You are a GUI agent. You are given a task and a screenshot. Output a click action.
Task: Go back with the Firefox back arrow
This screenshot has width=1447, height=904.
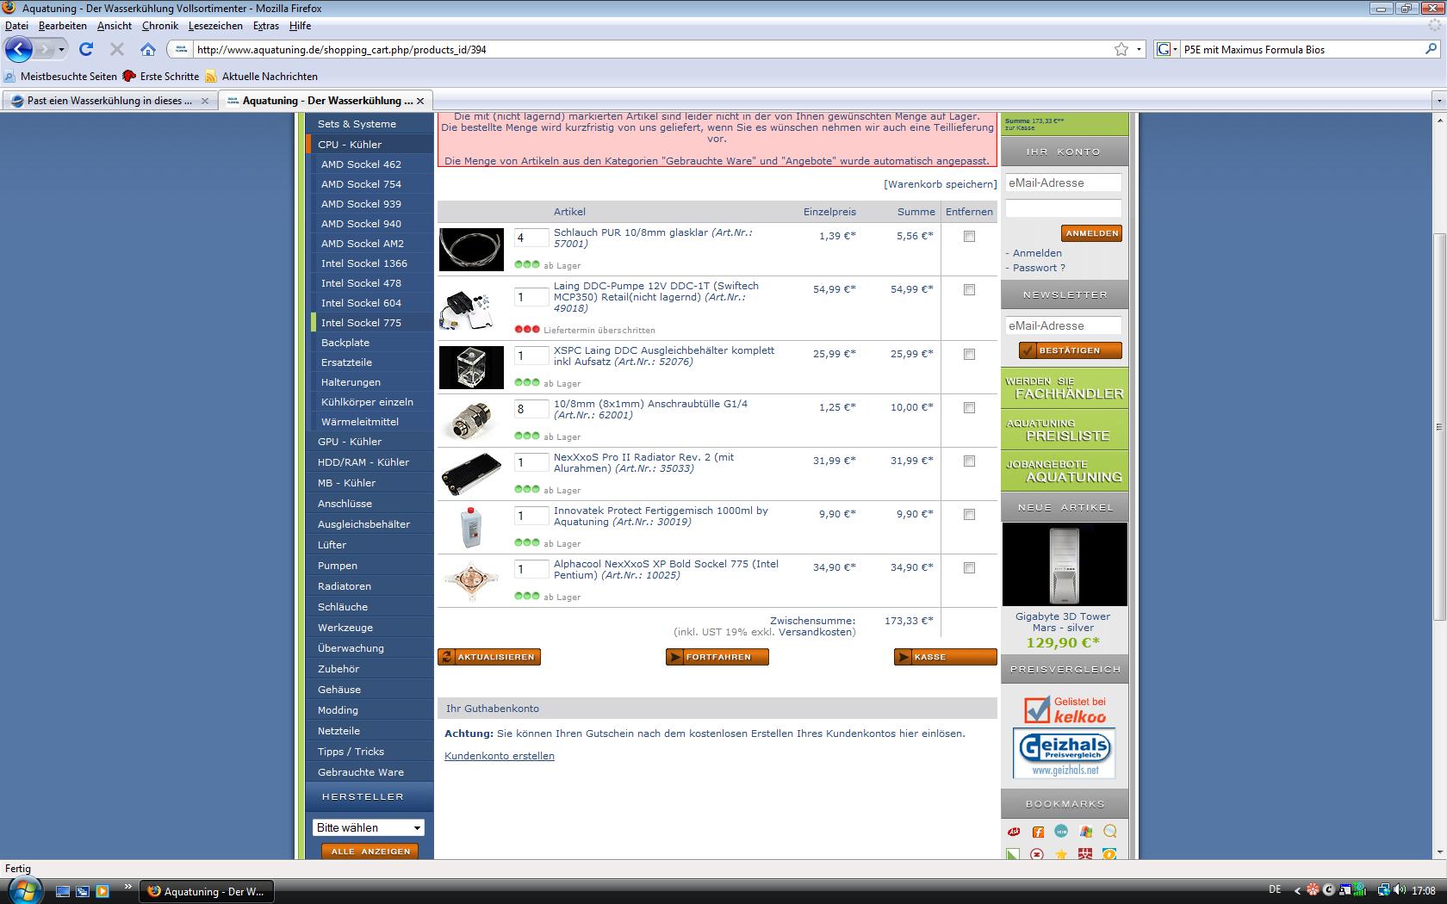click(19, 49)
